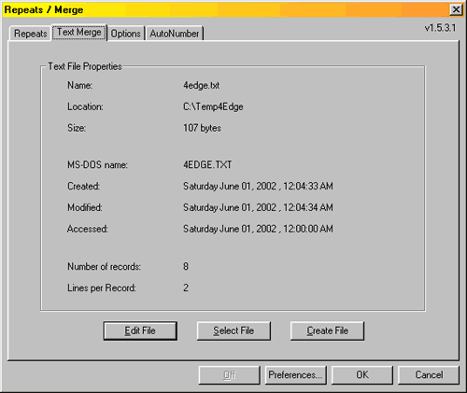Select the Text Merge tab

pos(79,32)
